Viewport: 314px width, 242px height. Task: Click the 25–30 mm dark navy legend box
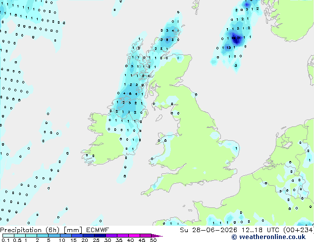click(100, 236)
